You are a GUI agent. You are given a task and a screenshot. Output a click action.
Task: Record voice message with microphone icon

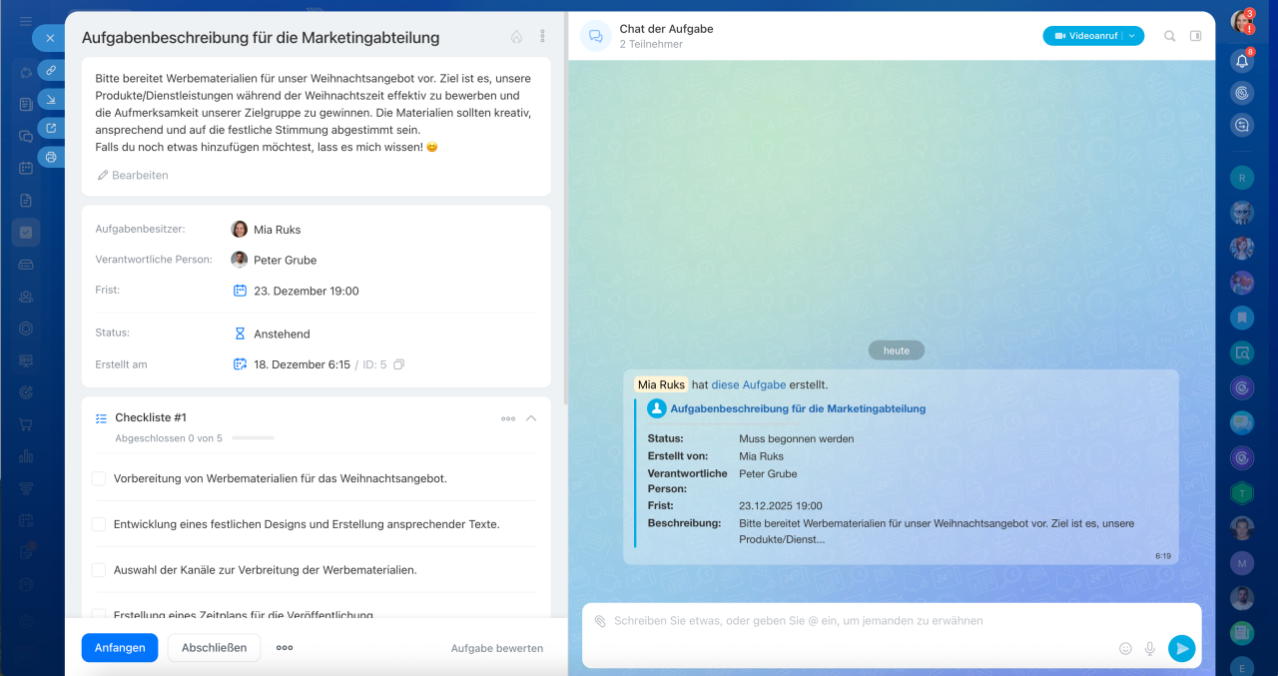pos(1150,648)
